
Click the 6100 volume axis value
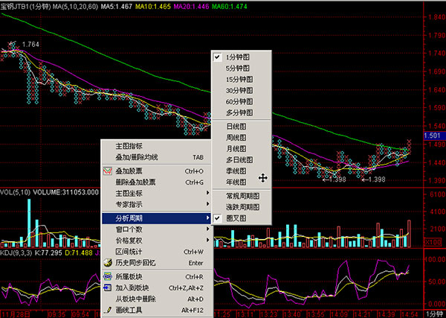click(x=439, y=194)
